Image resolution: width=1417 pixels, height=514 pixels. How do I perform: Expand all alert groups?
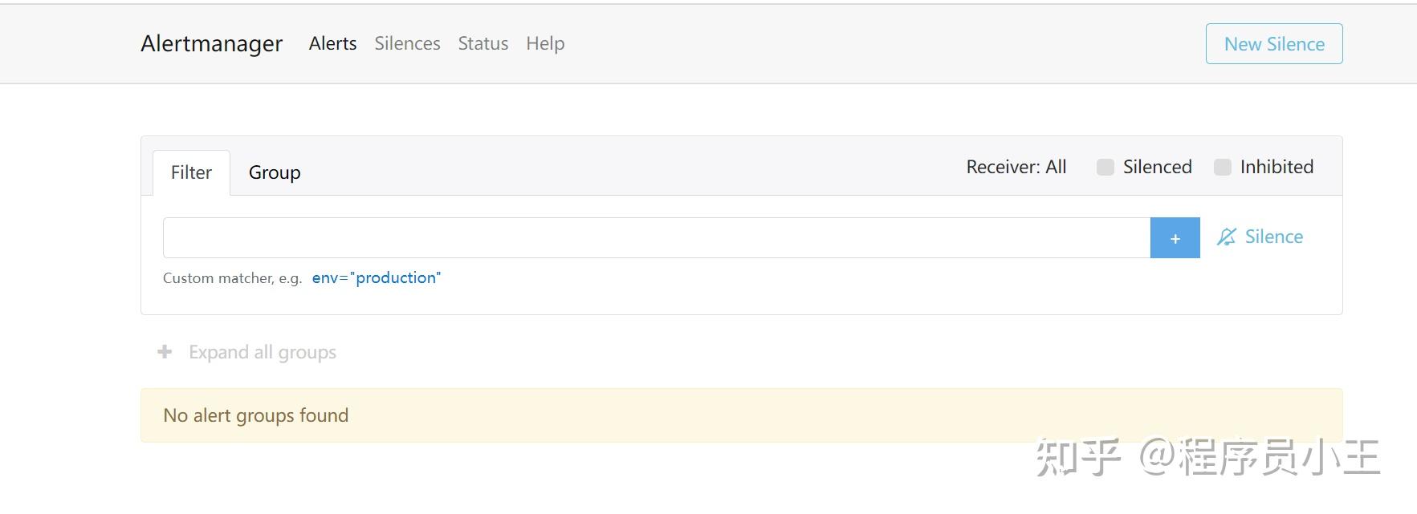point(263,351)
